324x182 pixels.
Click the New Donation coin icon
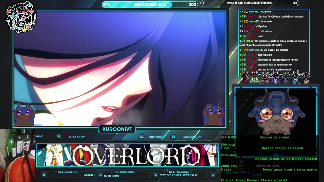coord(44,175)
